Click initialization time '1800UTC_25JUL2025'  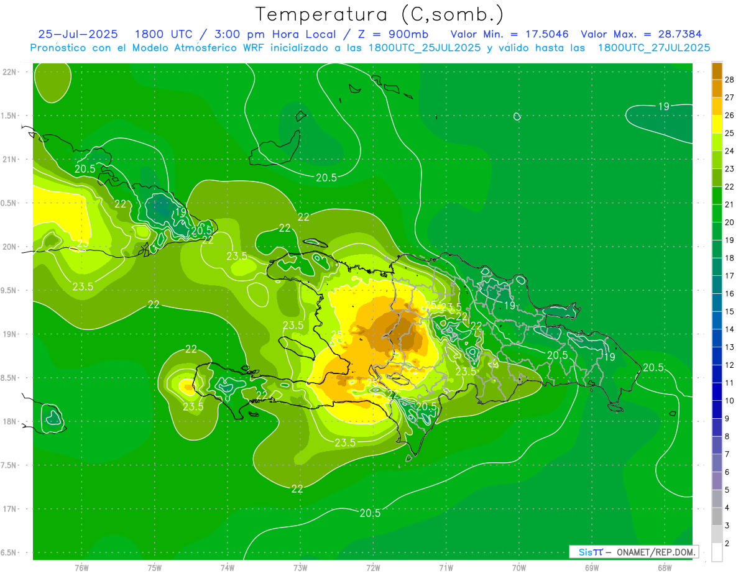[425, 48]
